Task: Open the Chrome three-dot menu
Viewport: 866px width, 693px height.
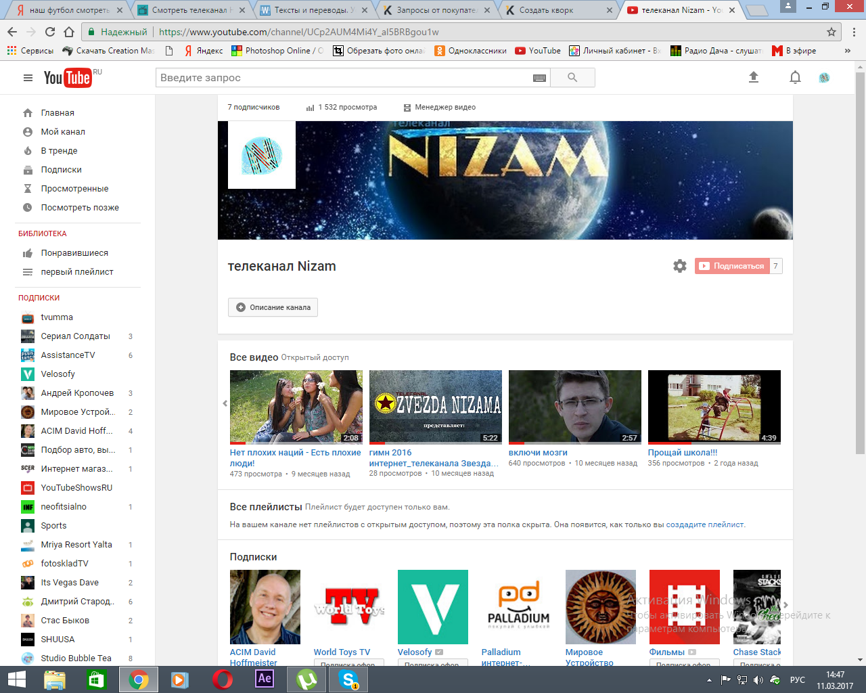Action: (x=854, y=32)
